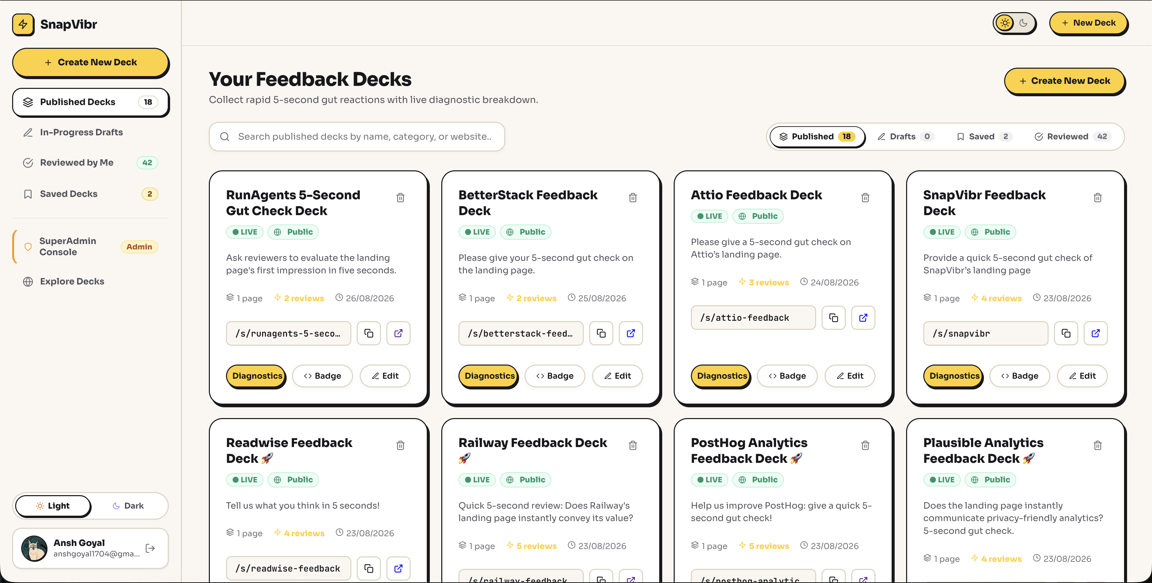The image size is (1152, 583).
Task: Open /s/snapvibr external link icon
Action: tap(1096, 333)
